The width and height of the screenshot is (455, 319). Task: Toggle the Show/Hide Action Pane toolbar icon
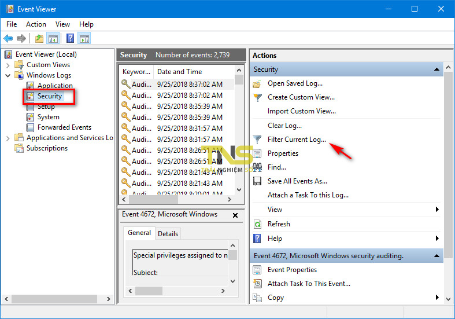click(84, 38)
